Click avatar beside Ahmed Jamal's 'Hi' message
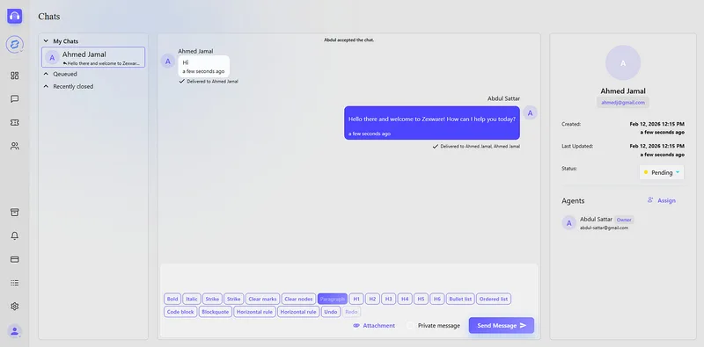704x347 pixels. coord(168,61)
